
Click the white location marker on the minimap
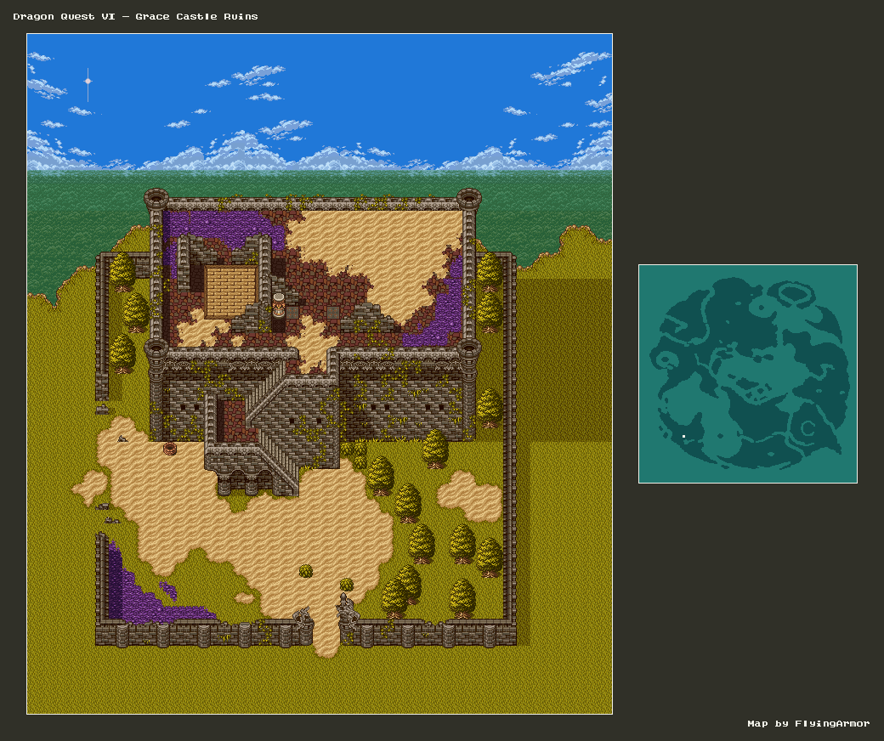click(684, 436)
